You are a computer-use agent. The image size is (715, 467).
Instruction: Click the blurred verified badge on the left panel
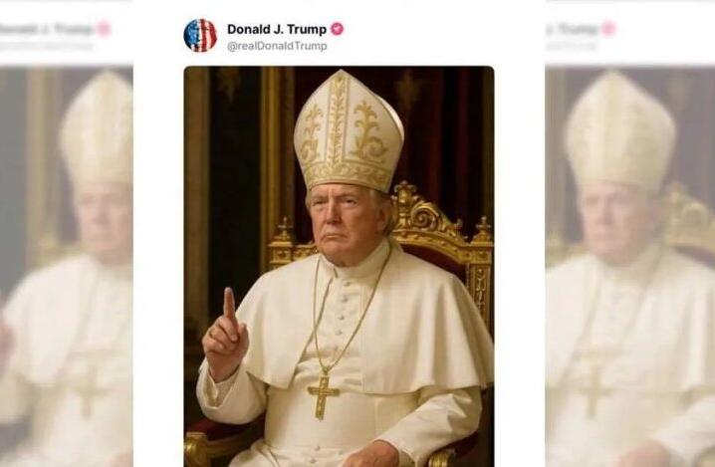(104, 29)
